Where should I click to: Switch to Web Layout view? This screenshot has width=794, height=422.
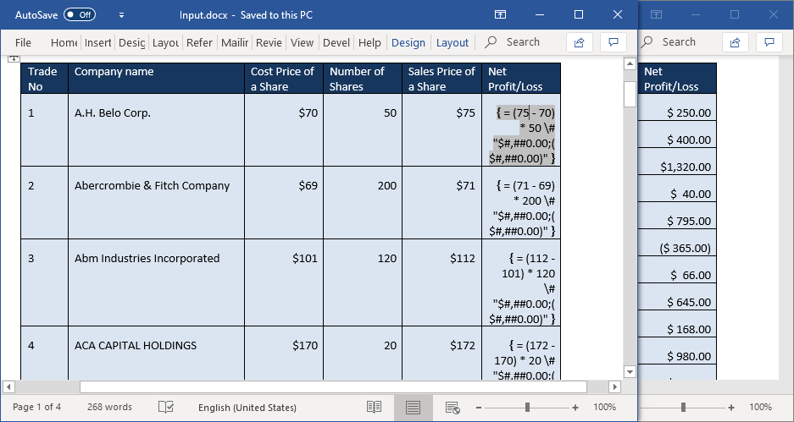coord(453,407)
